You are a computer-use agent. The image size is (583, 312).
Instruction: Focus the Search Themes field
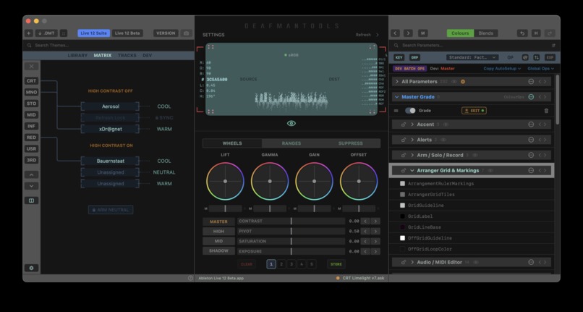[x=108, y=46]
